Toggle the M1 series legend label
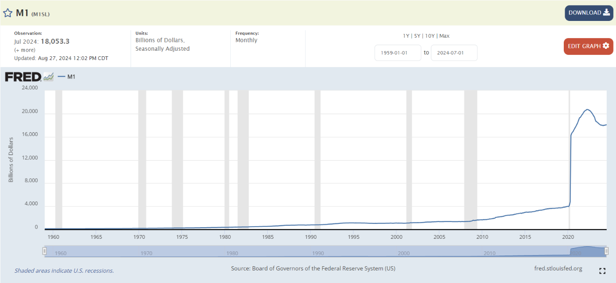 pos(71,77)
